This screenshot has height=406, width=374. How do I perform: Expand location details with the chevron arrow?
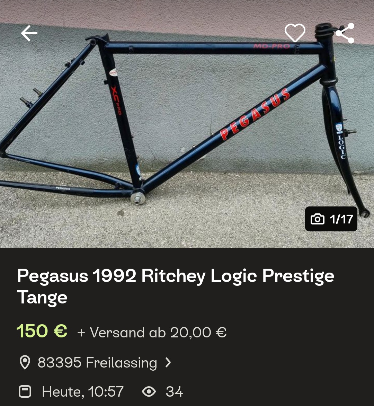point(168,363)
